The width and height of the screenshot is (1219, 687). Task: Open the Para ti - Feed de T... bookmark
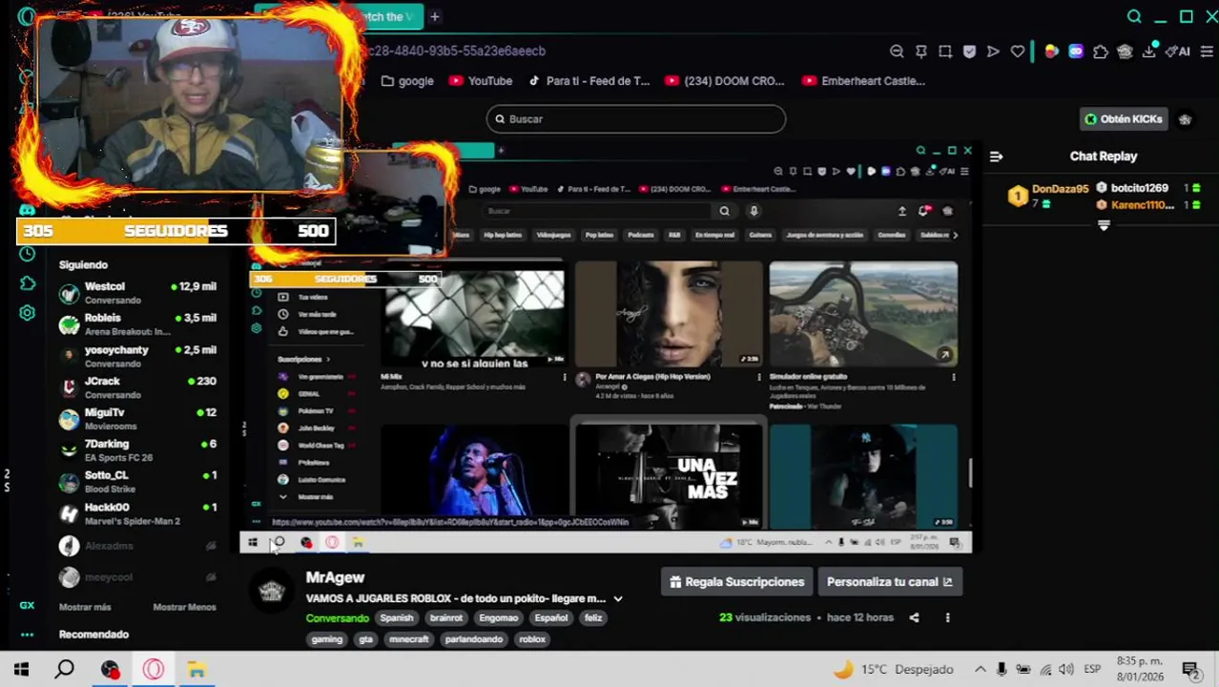point(588,81)
